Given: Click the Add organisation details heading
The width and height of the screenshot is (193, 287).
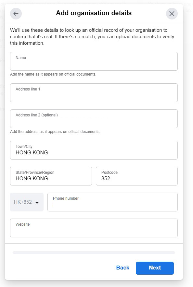Looking at the screenshot, I should tap(94, 13).
